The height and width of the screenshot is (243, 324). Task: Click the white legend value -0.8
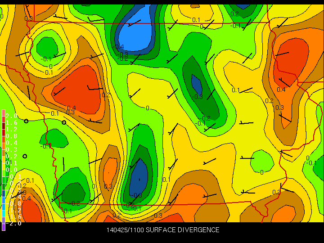pyautogui.click(x=14, y=203)
